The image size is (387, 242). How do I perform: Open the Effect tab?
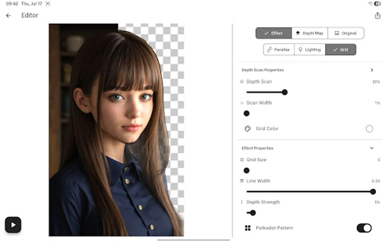(274, 33)
